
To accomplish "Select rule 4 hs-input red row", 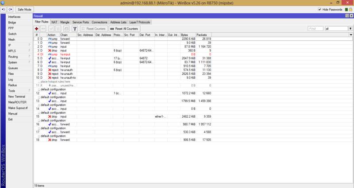I will 123,54.
